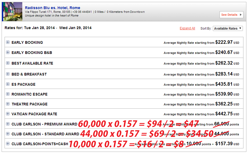Image resolution: width=248 pixels, height=154 pixels.
Task: Click the BEST AVAILABLE RATE name
Action: pos(32,63)
